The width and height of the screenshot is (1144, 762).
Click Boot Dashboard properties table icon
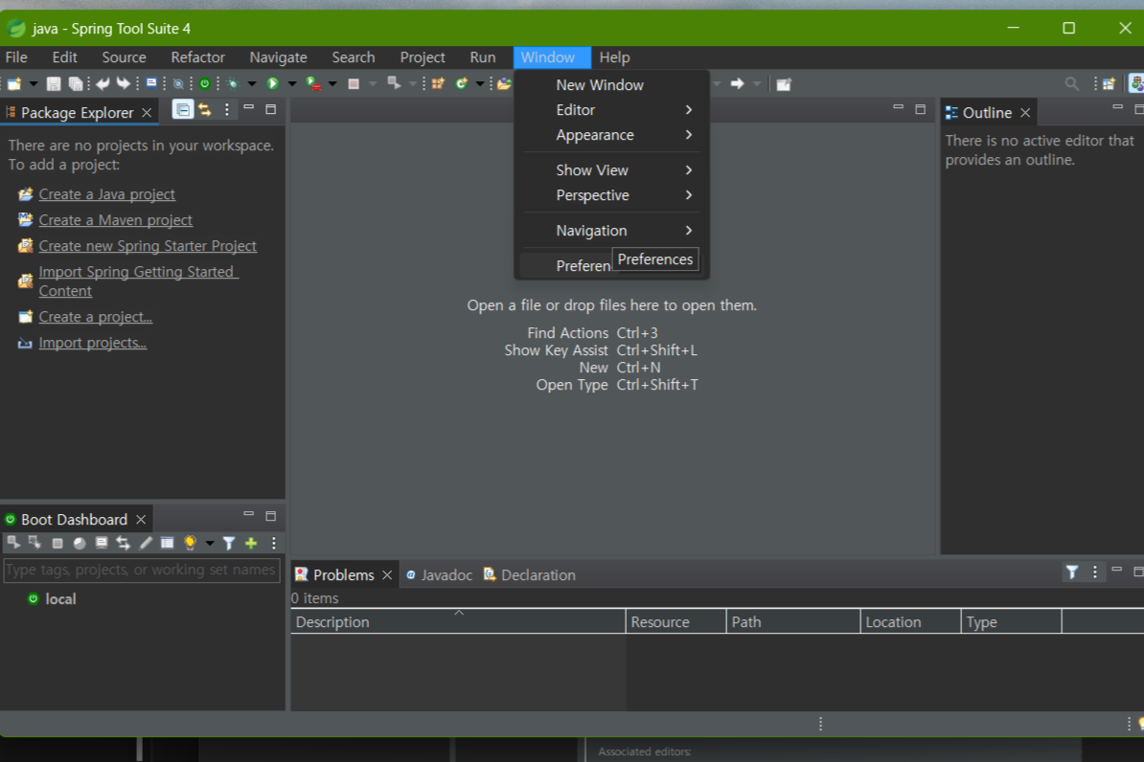click(167, 543)
